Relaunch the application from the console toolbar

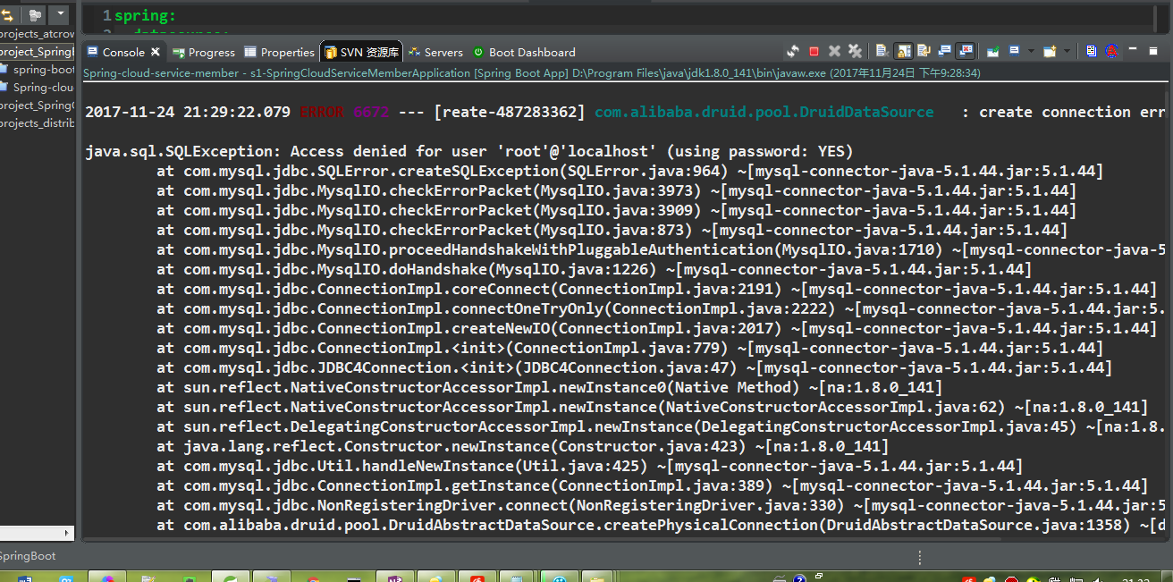tap(793, 51)
